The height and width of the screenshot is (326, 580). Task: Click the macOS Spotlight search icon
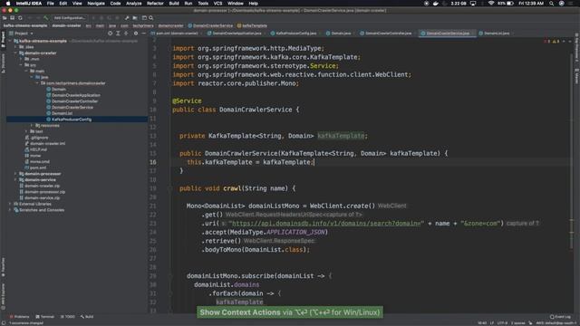552,4
